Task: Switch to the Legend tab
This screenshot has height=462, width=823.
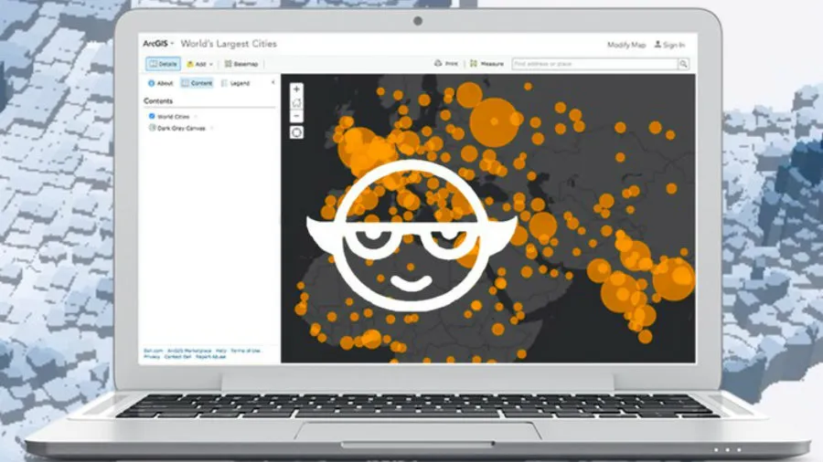Action: (235, 83)
